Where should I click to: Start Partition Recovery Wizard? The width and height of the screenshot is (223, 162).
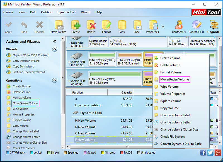coord(29,72)
